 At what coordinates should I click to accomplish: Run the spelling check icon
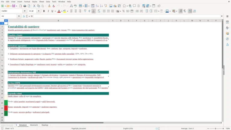(75, 6)
